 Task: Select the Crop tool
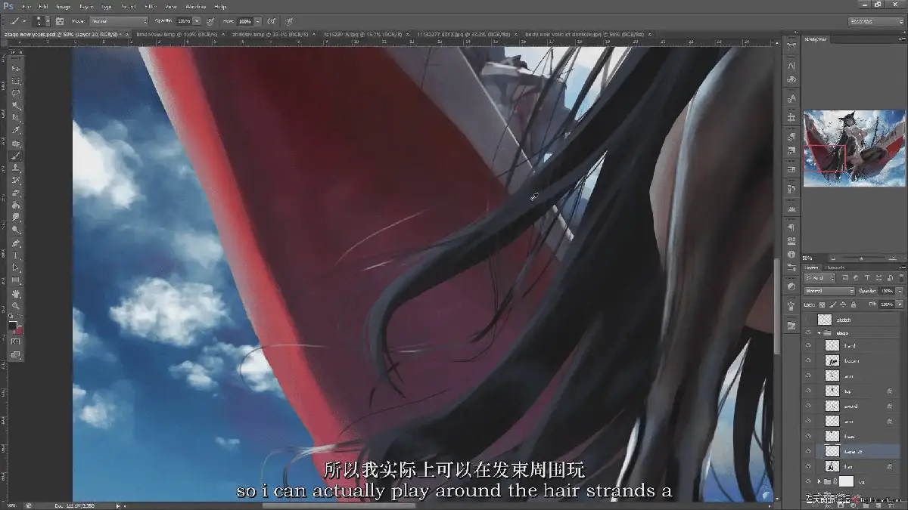click(x=17, y=119)
